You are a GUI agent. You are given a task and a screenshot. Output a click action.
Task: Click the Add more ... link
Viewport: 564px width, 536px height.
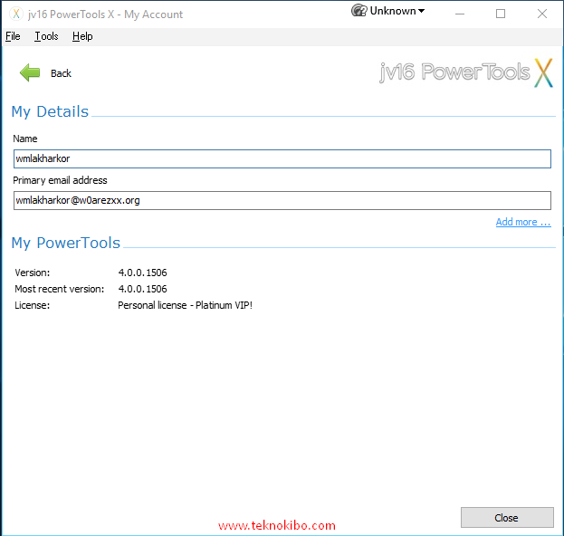pyautogui.click(x=523, y=222)
